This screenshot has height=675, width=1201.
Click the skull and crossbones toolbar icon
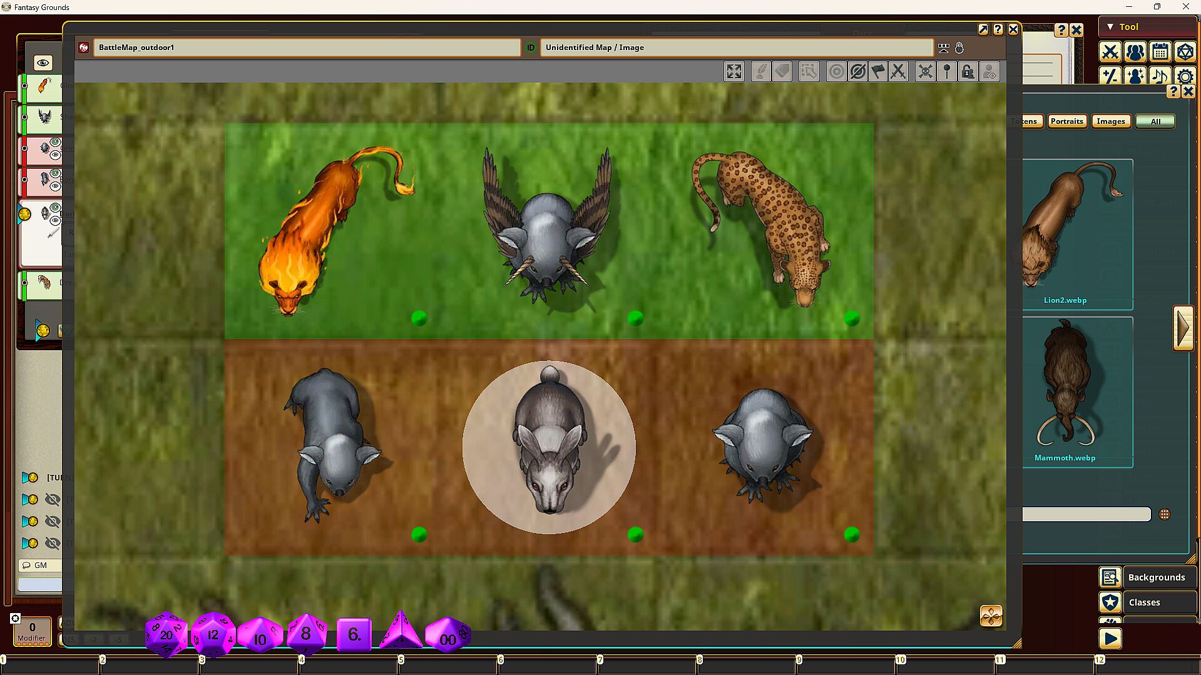pos(925,72)
